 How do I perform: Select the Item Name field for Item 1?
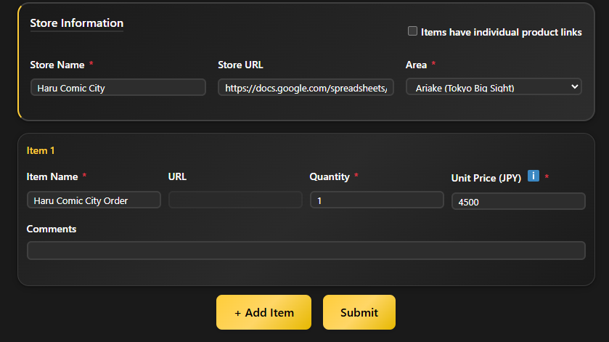(x=94, y=200)
